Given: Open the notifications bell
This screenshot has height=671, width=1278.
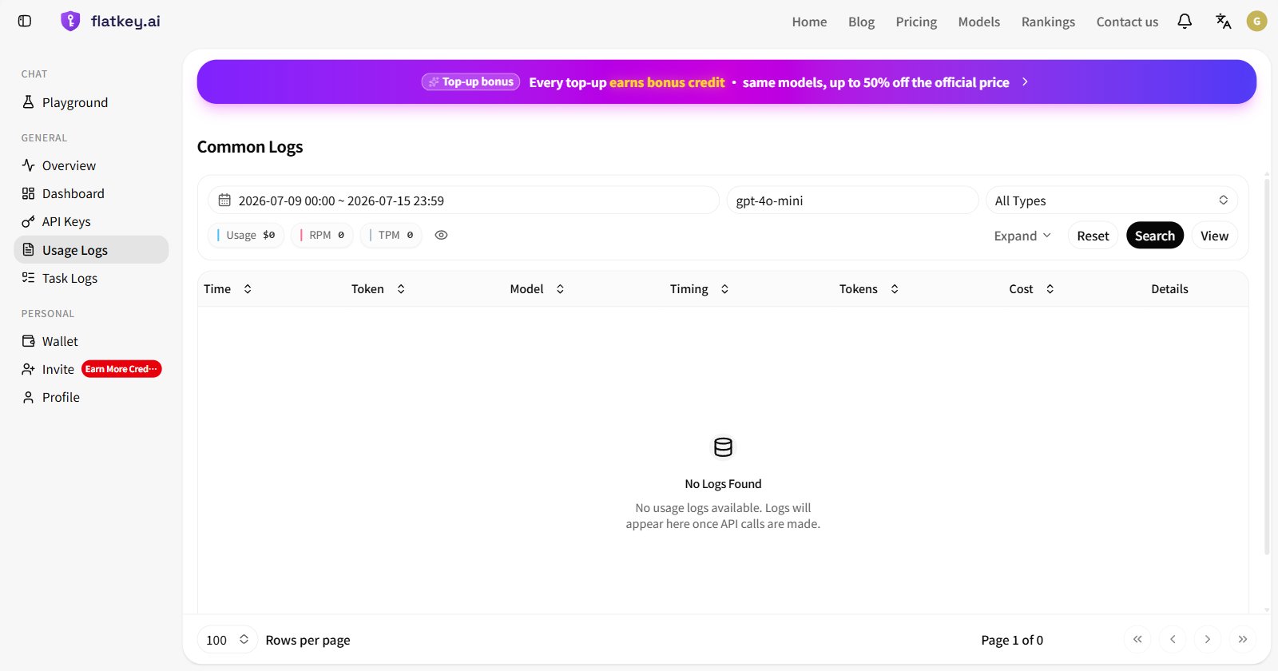Looking at the screenshot, I should [1185, 22].
